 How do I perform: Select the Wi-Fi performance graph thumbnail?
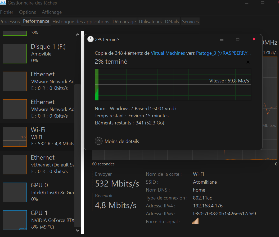click(x=15, y=137)
